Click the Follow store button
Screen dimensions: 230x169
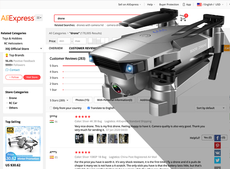(x=14, y=77)
